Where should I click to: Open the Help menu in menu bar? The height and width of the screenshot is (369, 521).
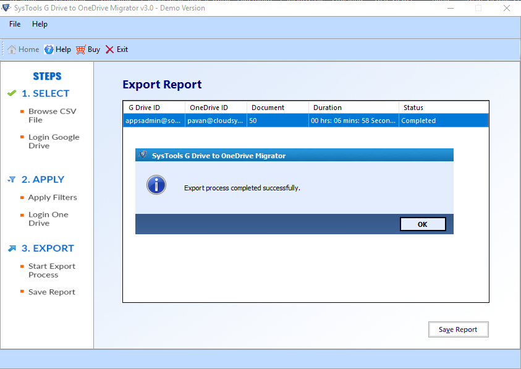pos(40,24)
